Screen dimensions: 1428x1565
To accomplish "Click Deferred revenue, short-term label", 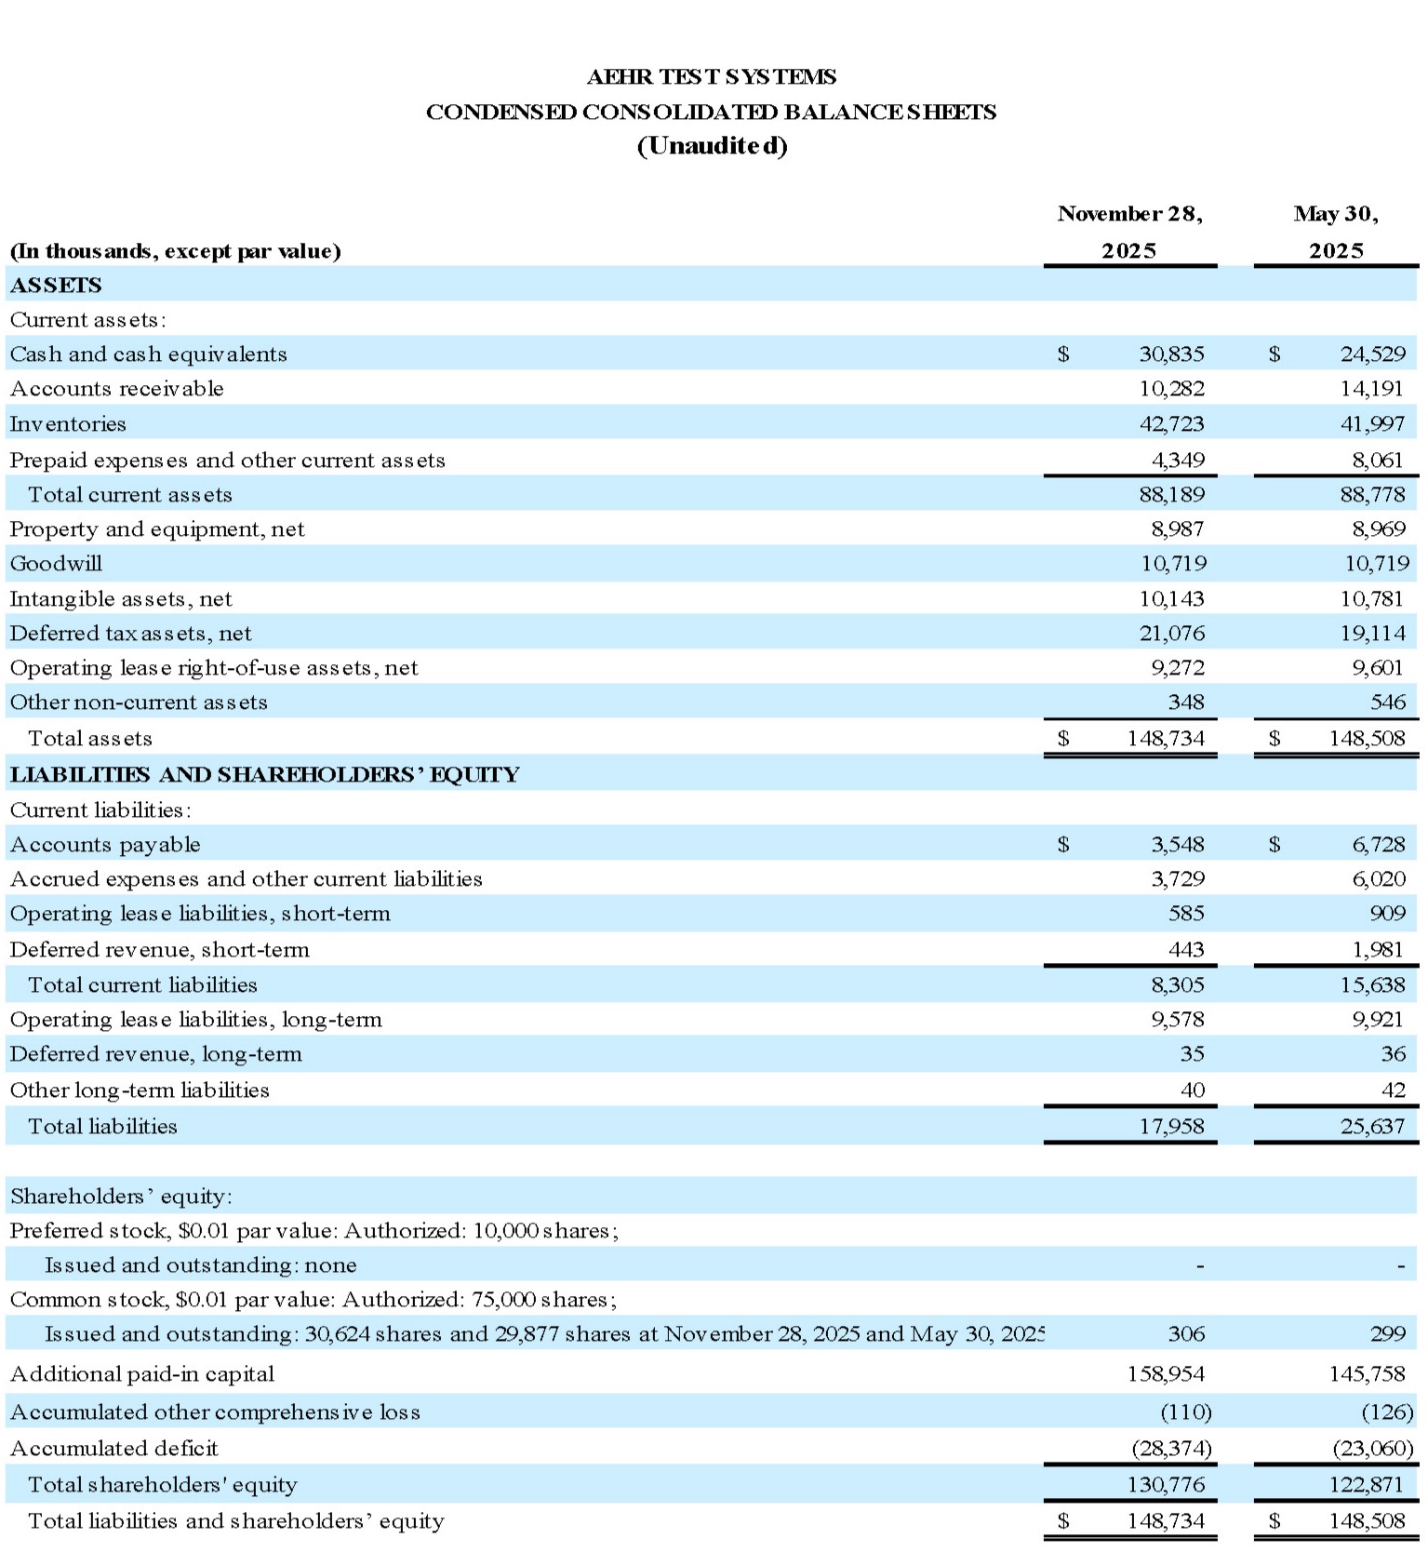I will click(159, 949).
